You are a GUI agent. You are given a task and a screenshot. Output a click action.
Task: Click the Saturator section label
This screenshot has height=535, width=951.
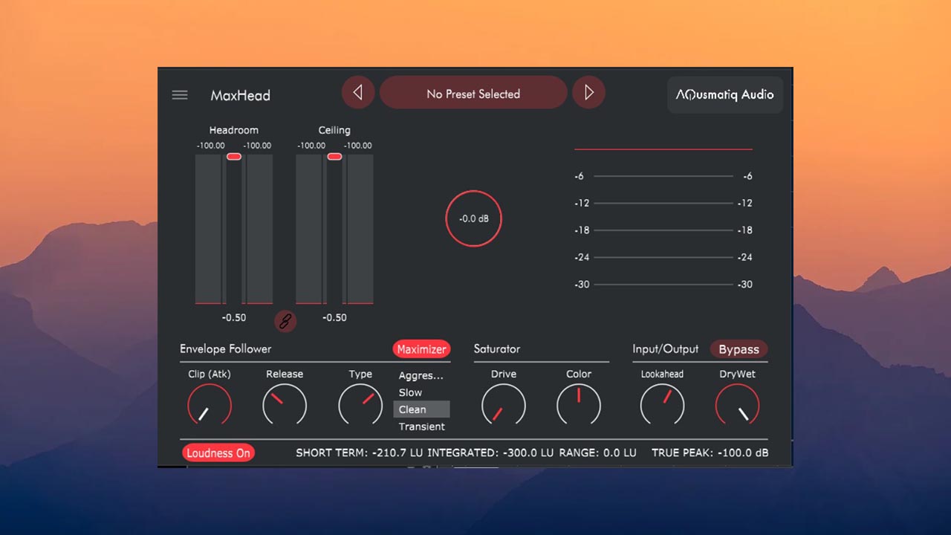(497, 348)
